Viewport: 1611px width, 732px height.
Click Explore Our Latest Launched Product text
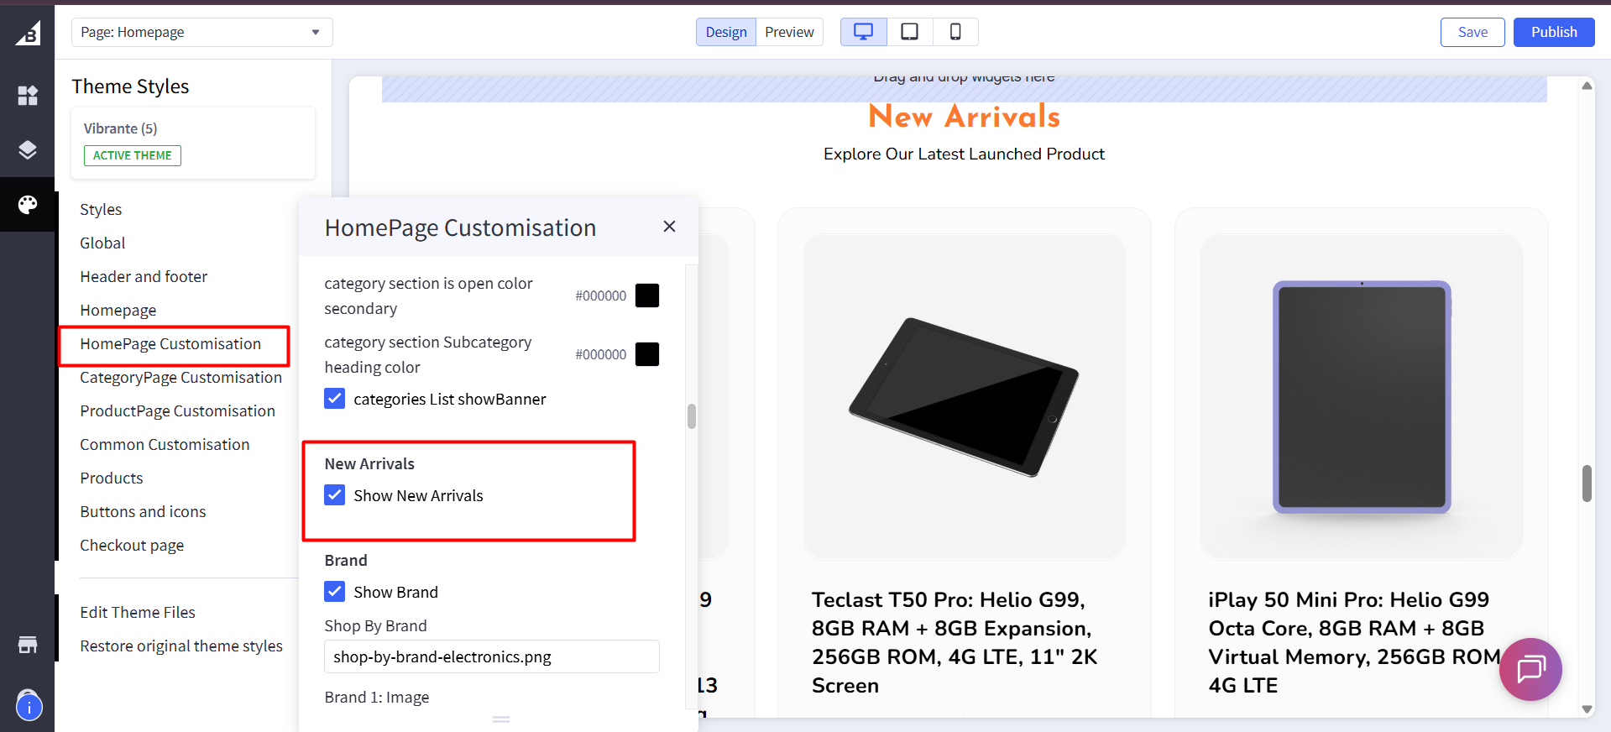pos(964,154)
